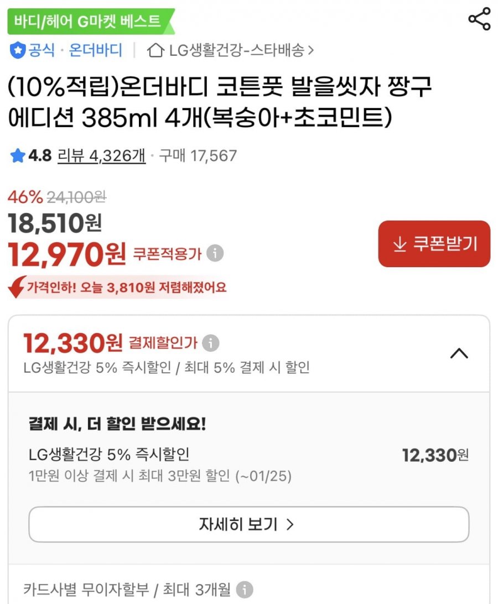Image resolution: width=498 pixels, height=604 pixels.
Task: Tap the 온더바디 brand link
Action: [x=95, y=51]
